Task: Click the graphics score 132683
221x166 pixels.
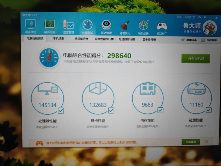Action: click(x=98, y=105)
